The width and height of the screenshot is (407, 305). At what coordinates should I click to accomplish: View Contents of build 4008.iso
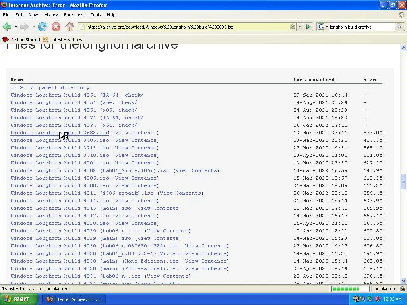coord(136,186)
